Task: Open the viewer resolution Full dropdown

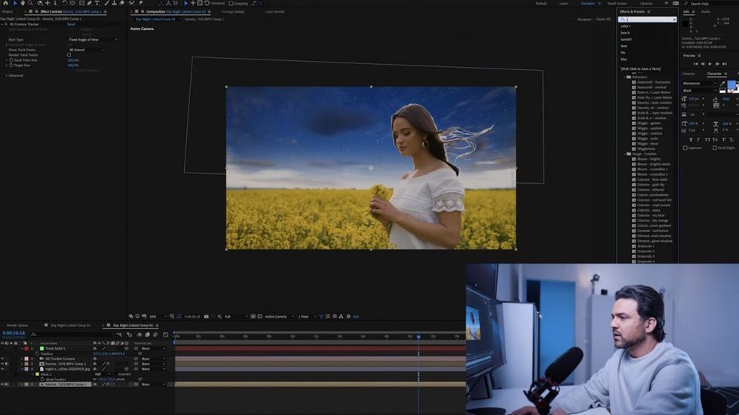Action: [x=235, y=316]
